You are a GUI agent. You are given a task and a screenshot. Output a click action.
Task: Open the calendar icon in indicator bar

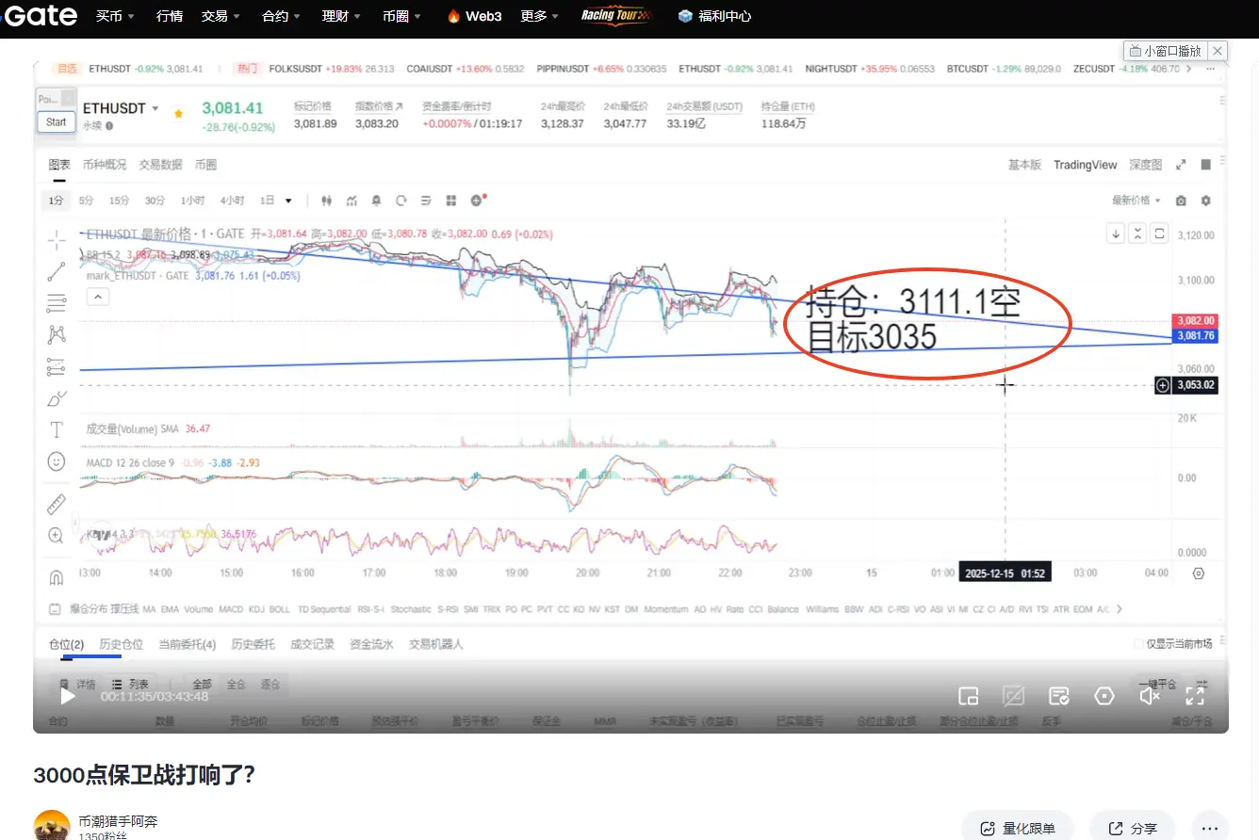[55, 609]
